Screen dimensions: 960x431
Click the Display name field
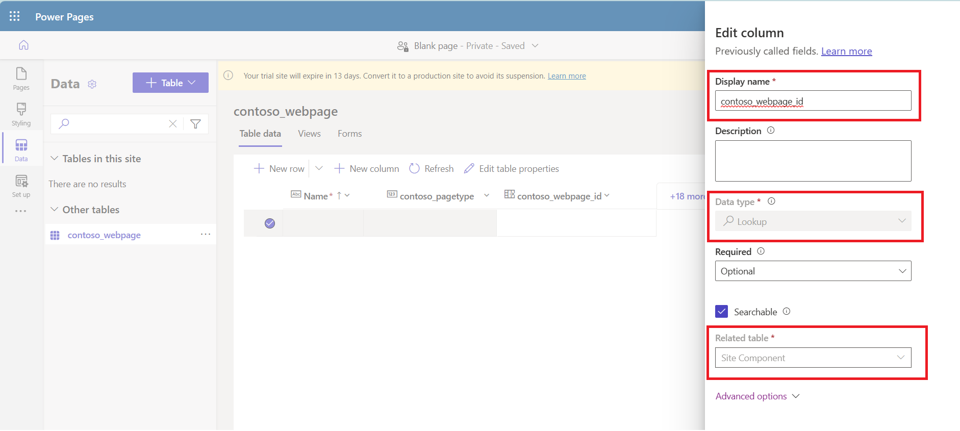coord(813,100)
